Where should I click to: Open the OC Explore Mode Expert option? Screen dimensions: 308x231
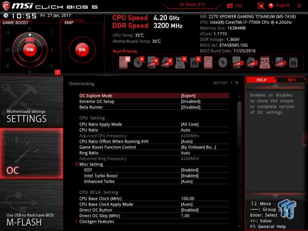[x=154, y=96]
